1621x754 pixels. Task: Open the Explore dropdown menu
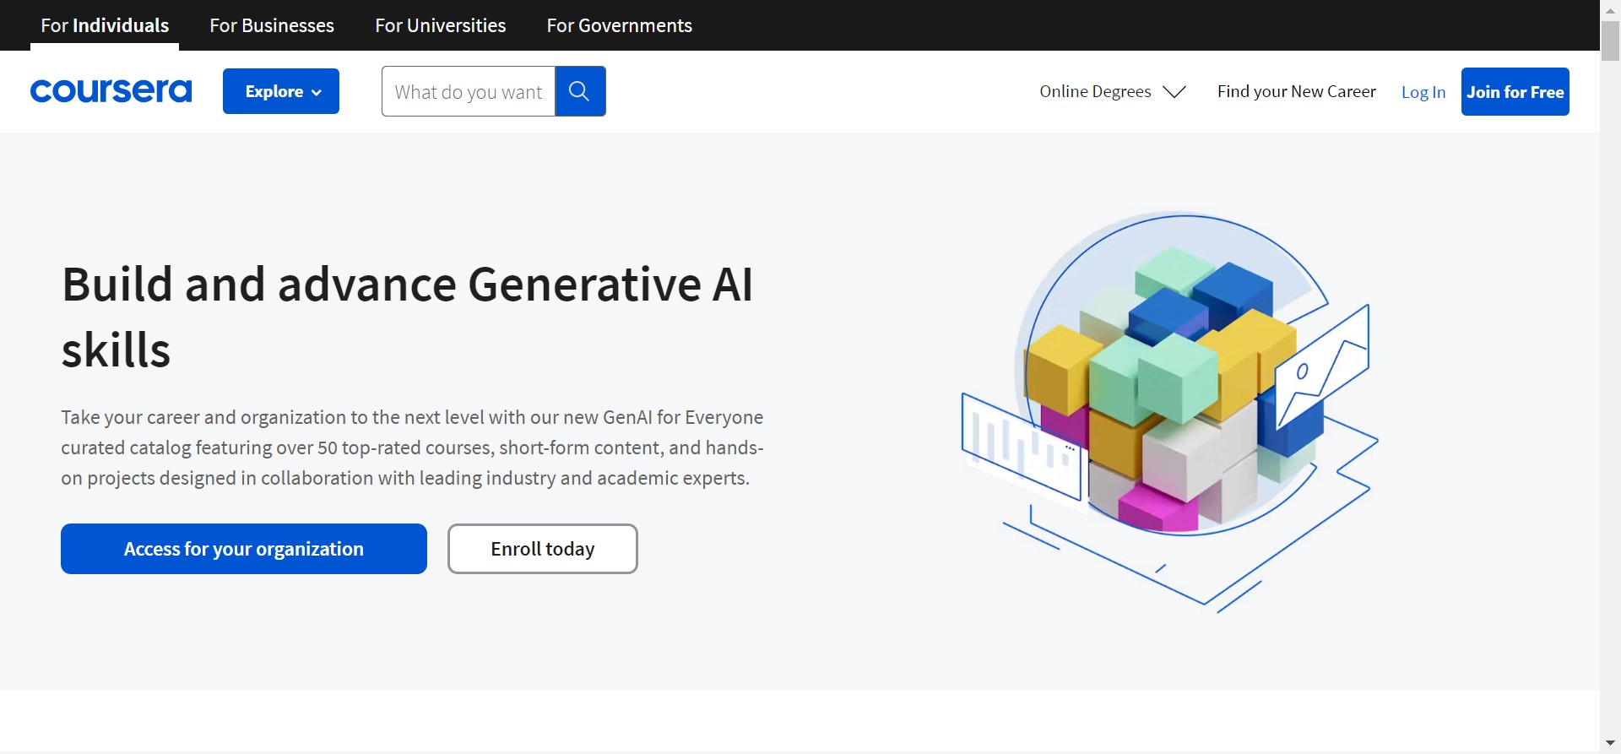click(280, 91)
